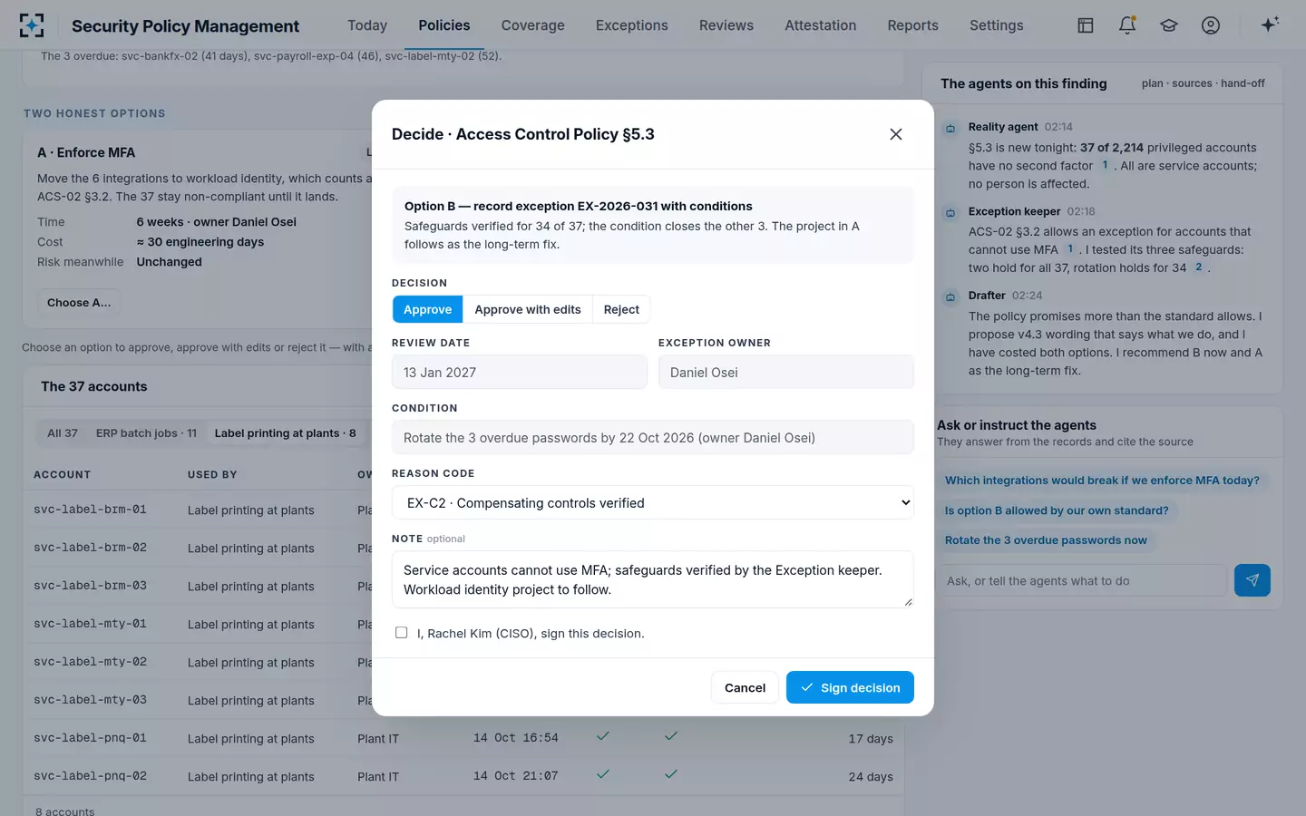
Task: Click into the Note text area
Action: point(653,579)
